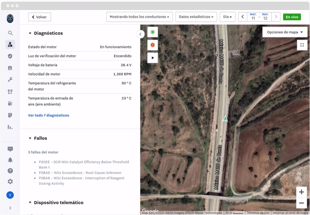Viewport: 310px width, 215px height.
Task: Open the Opciones de mapa dropdown
Action: [x=285, y=32]
